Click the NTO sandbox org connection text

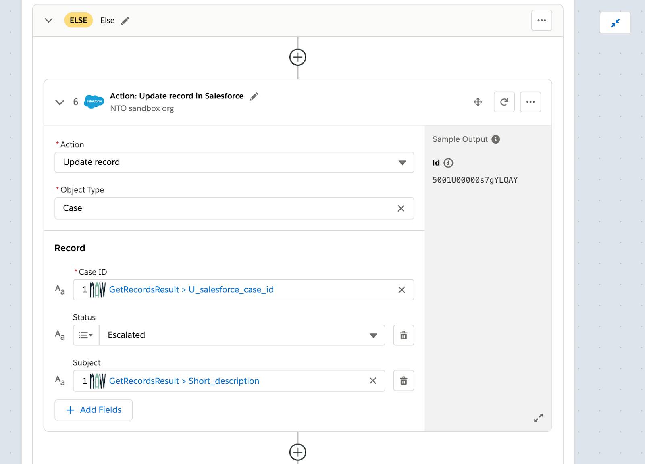[x=142, y=108]
